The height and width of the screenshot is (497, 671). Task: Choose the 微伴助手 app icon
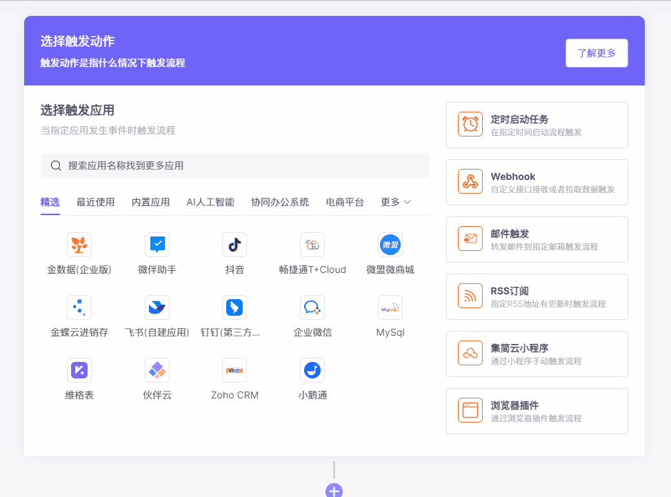(157, 245)
